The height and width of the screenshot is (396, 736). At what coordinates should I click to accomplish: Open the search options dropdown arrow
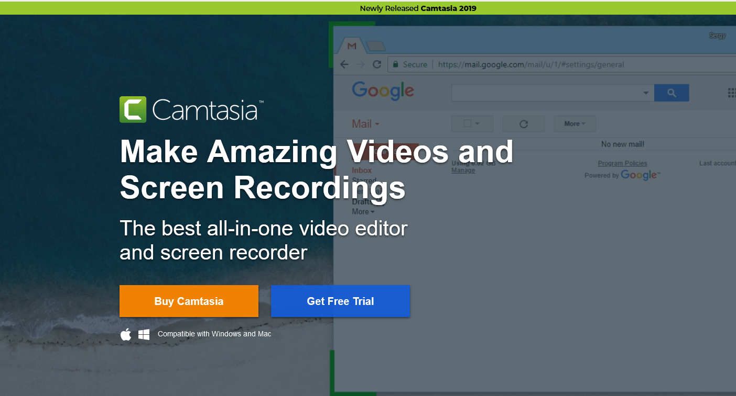pyautogui.click(x=646, y=93)
